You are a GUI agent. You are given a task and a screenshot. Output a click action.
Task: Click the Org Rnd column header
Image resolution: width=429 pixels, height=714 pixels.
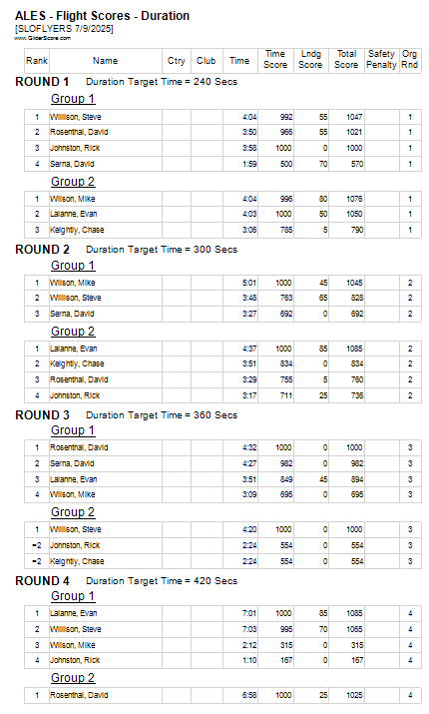[x=409, y=60]
